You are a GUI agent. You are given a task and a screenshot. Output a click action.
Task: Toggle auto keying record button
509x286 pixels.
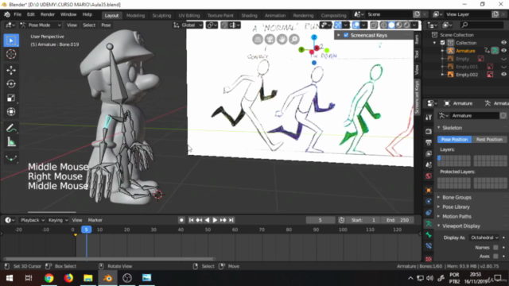(181, 220)
